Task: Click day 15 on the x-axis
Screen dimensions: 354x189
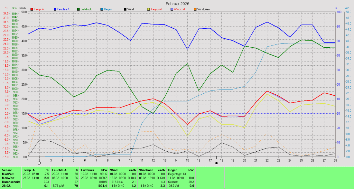Action: [x=187, y=160]
